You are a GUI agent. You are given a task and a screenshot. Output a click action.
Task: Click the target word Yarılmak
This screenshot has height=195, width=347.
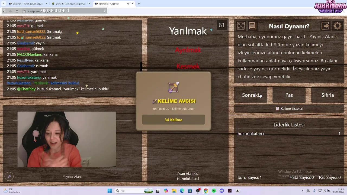(x=188, y=31)
